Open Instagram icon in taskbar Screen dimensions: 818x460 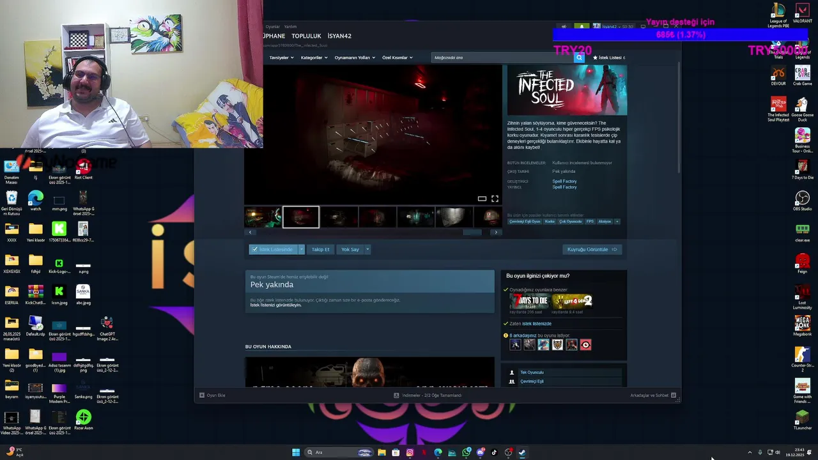(x=410, y=452)
